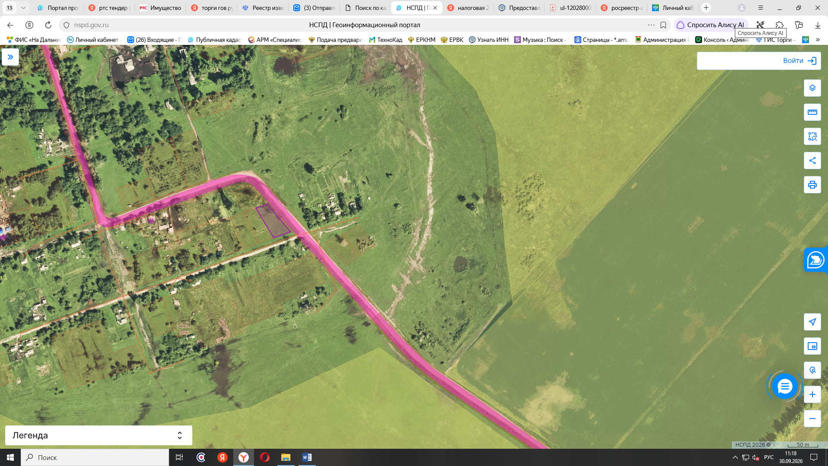Click the nspd.gov.ru address field
This screenshot has width=828, height=466.
point(91,25)
